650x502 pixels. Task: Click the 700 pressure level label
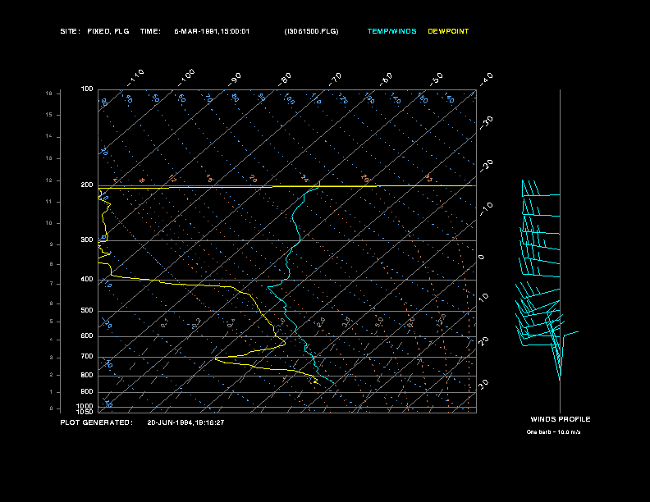[x=87, y=357]
